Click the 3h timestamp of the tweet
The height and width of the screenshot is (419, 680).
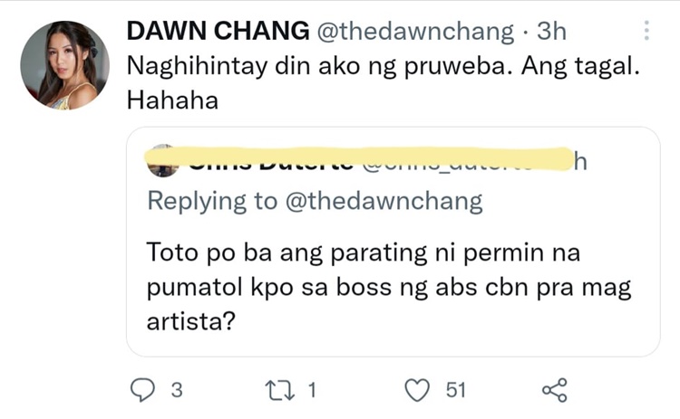click(x=551, y=32)
